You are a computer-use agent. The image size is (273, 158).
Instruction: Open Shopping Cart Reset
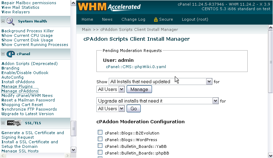click(22, 105)
